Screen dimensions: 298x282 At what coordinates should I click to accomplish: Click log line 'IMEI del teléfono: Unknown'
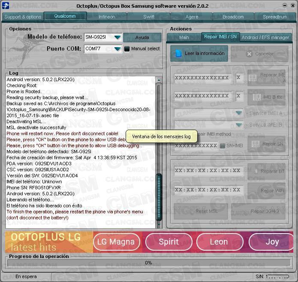pyautogui.click(x=34, y=182)
